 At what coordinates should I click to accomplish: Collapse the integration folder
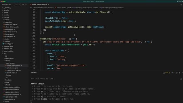pyautogui.click(x=8, y=22)
